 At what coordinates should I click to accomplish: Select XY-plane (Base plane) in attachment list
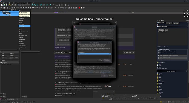pyautogui.click(x=163, y=29)
